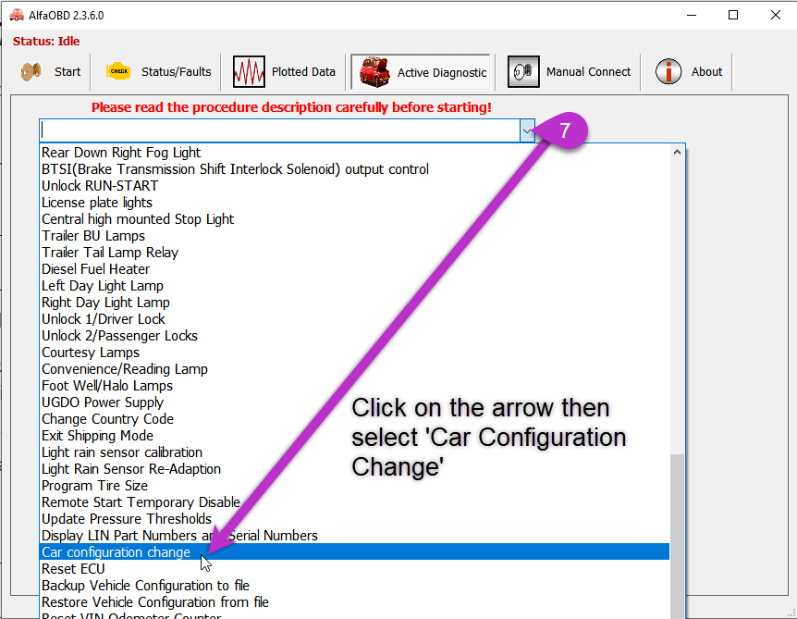Click the Status/Faults check engine icon
The image size is (797, 619).
[x=118, y=71]
